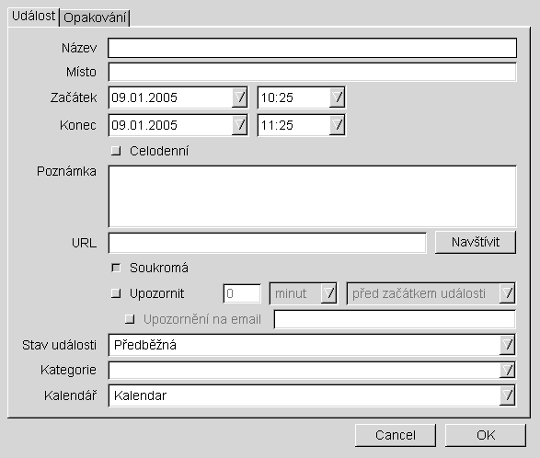Open the minut units dropdown

tap(328, 293)
